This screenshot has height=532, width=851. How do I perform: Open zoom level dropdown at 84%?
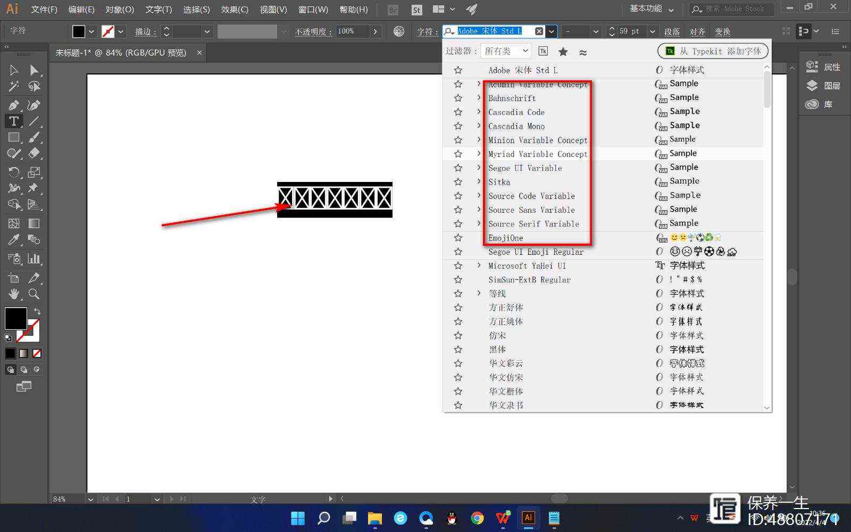(90, 499)
